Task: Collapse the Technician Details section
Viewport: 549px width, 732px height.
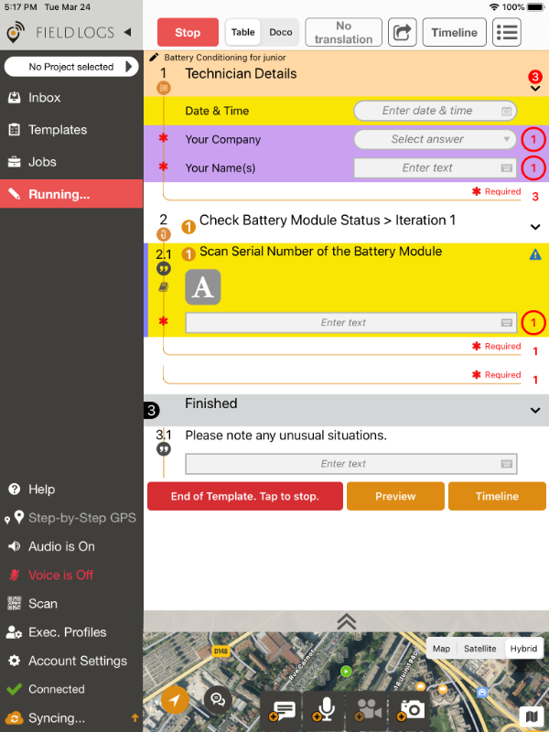Action: coord(535,89)
